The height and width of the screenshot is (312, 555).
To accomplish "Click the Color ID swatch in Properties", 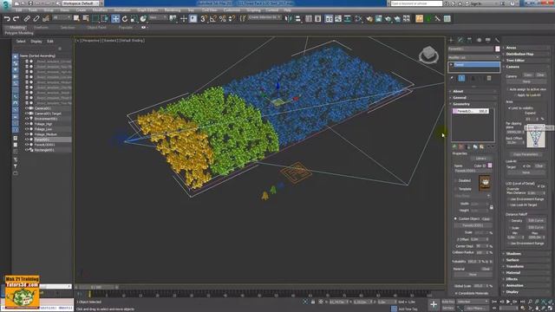I will [490, 166].
